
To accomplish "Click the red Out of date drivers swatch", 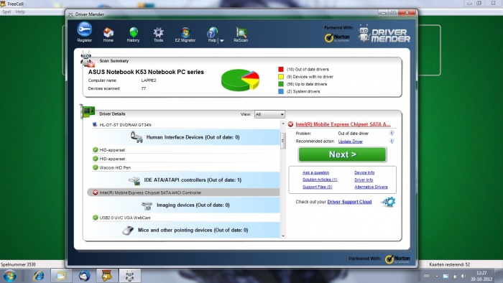I will (281, 69).
